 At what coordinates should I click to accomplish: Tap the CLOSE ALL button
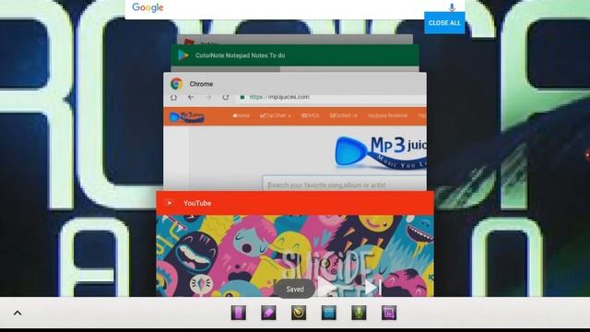[444, 23]
